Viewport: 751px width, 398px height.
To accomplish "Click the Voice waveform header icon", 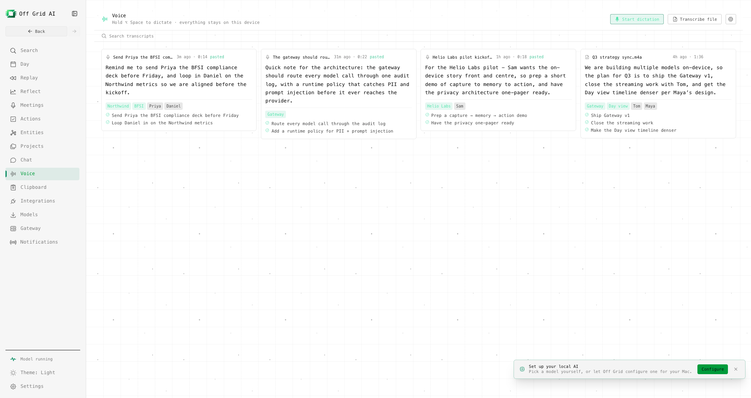I will click(x=105, y=19).
